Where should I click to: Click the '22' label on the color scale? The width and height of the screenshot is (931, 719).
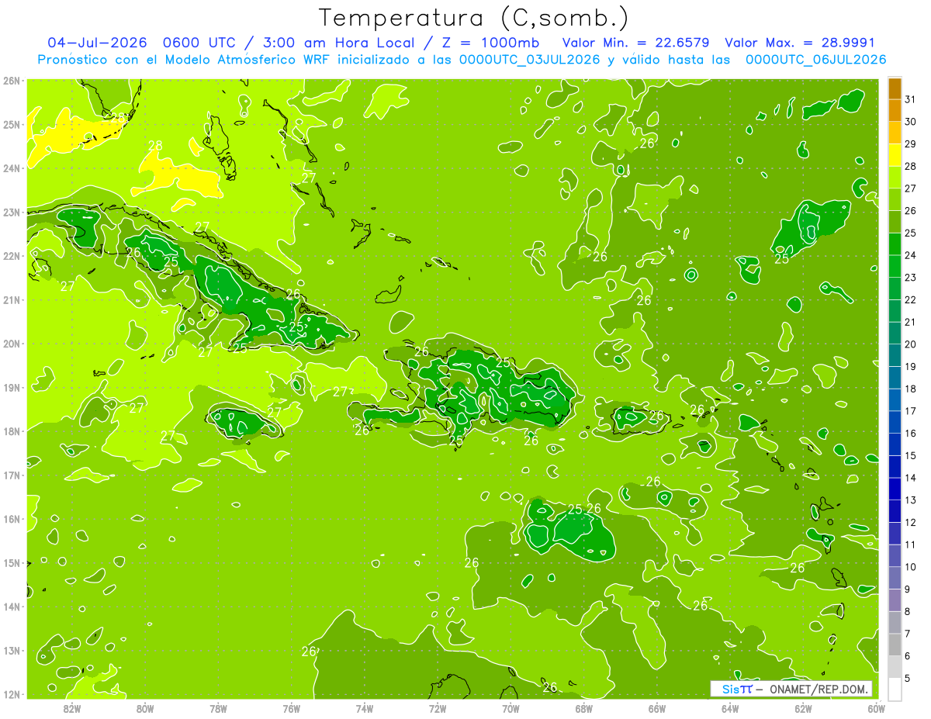[x=911, y=299]
